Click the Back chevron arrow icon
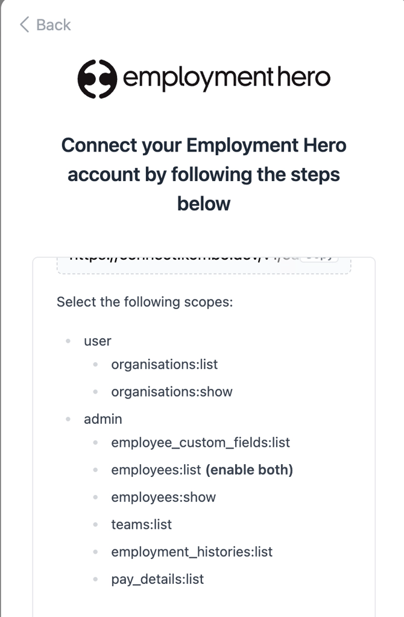This screenshot has width=404, height=617. [x=24, y=25]
